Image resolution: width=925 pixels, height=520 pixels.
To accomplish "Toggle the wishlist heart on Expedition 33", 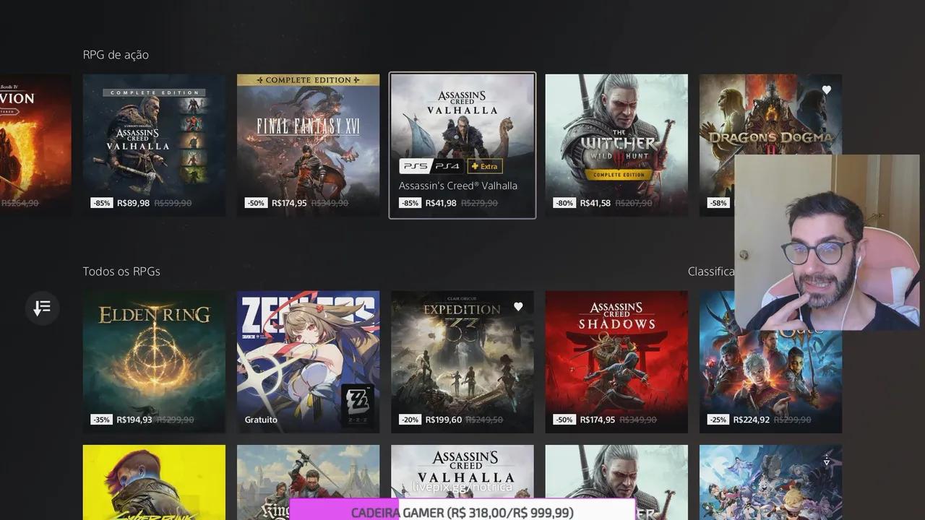I will click(x=518, y=306).
